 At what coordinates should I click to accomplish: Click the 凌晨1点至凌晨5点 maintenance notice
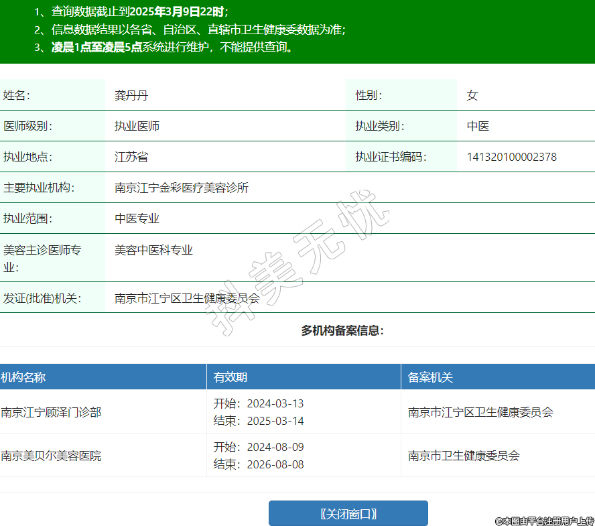pos(96,48)
